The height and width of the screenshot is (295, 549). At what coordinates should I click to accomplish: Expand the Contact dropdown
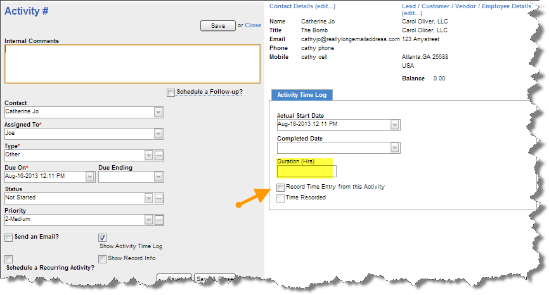tap(158, 112)
